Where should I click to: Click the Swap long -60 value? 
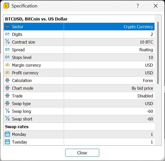[150, 112]
